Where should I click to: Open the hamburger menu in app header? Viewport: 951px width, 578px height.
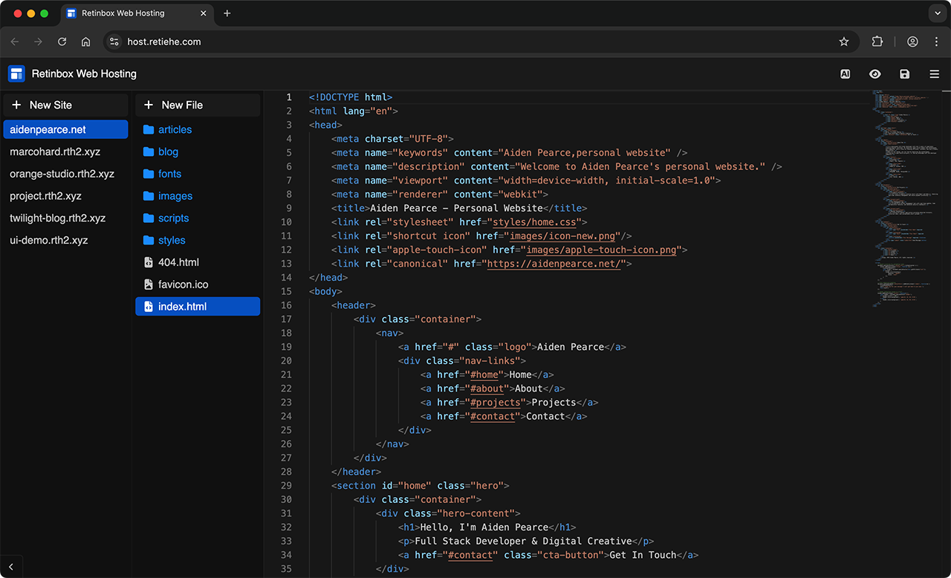click(x=934, y=74)
